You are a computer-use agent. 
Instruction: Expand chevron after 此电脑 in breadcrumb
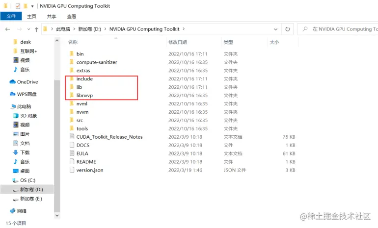click(74, 29)
